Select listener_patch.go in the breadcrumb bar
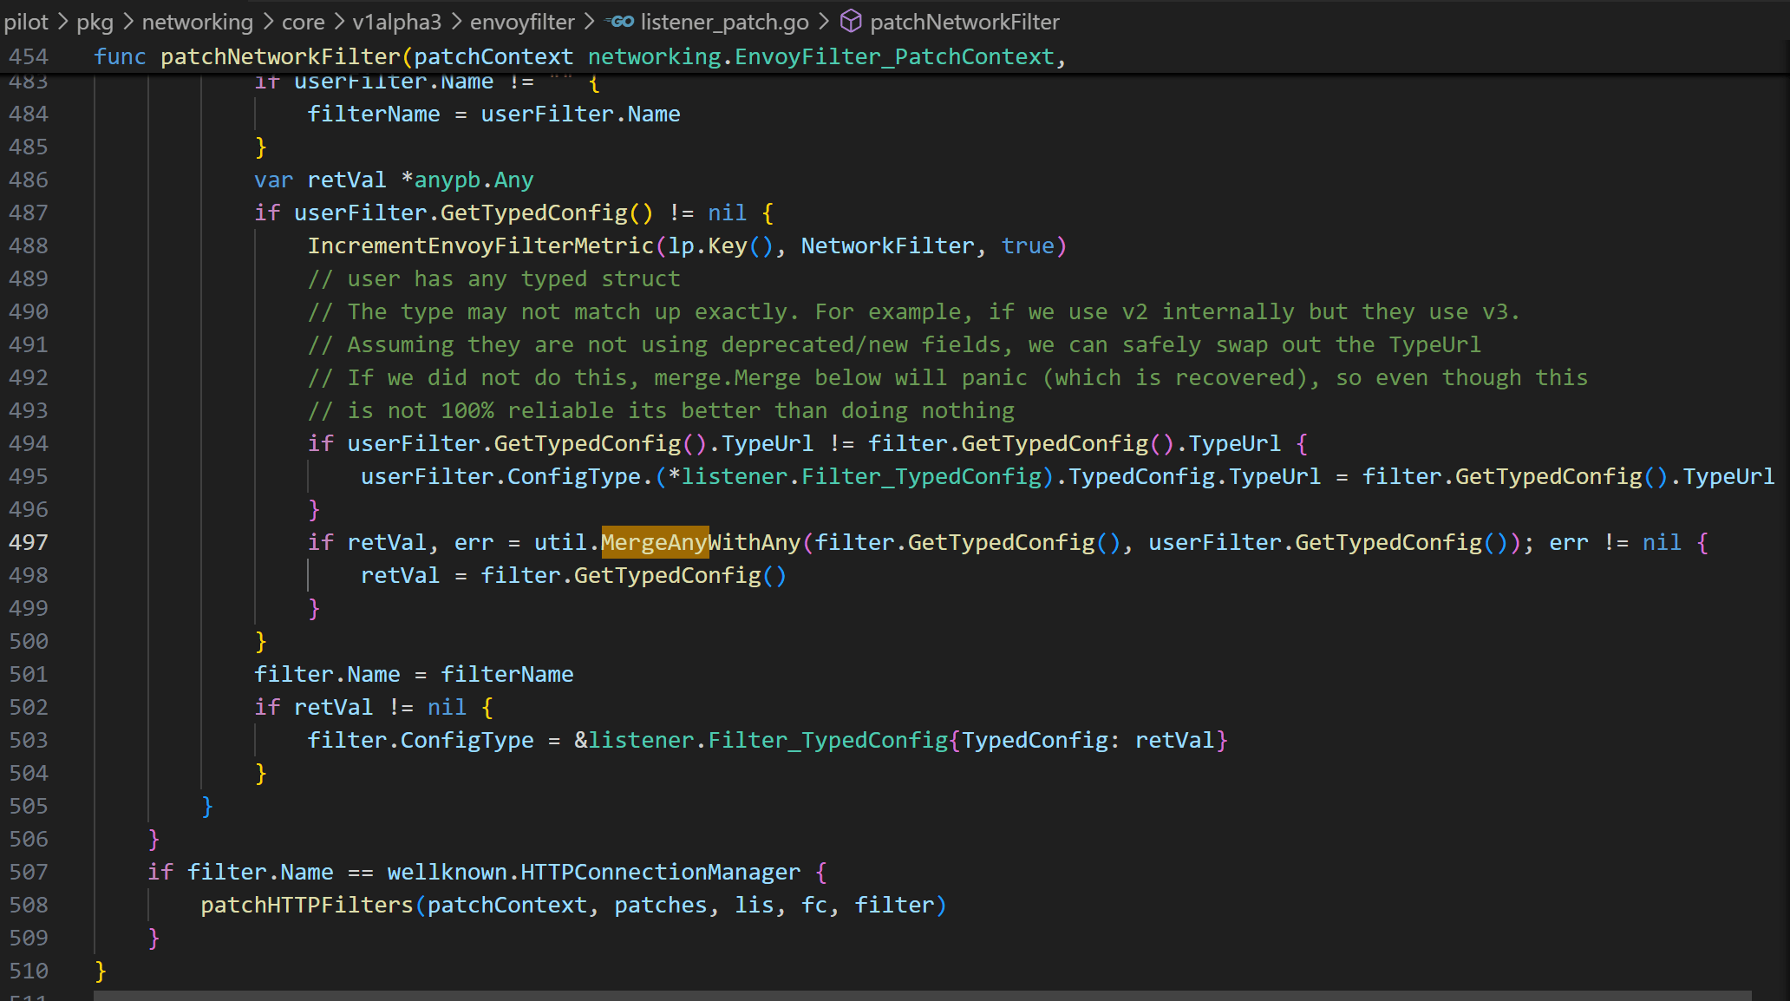1790x1001 pixels. pos(727,22)
